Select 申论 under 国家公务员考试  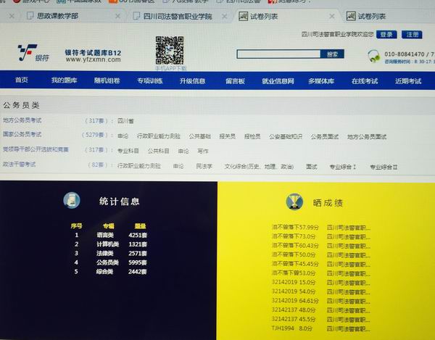point(123,136)
